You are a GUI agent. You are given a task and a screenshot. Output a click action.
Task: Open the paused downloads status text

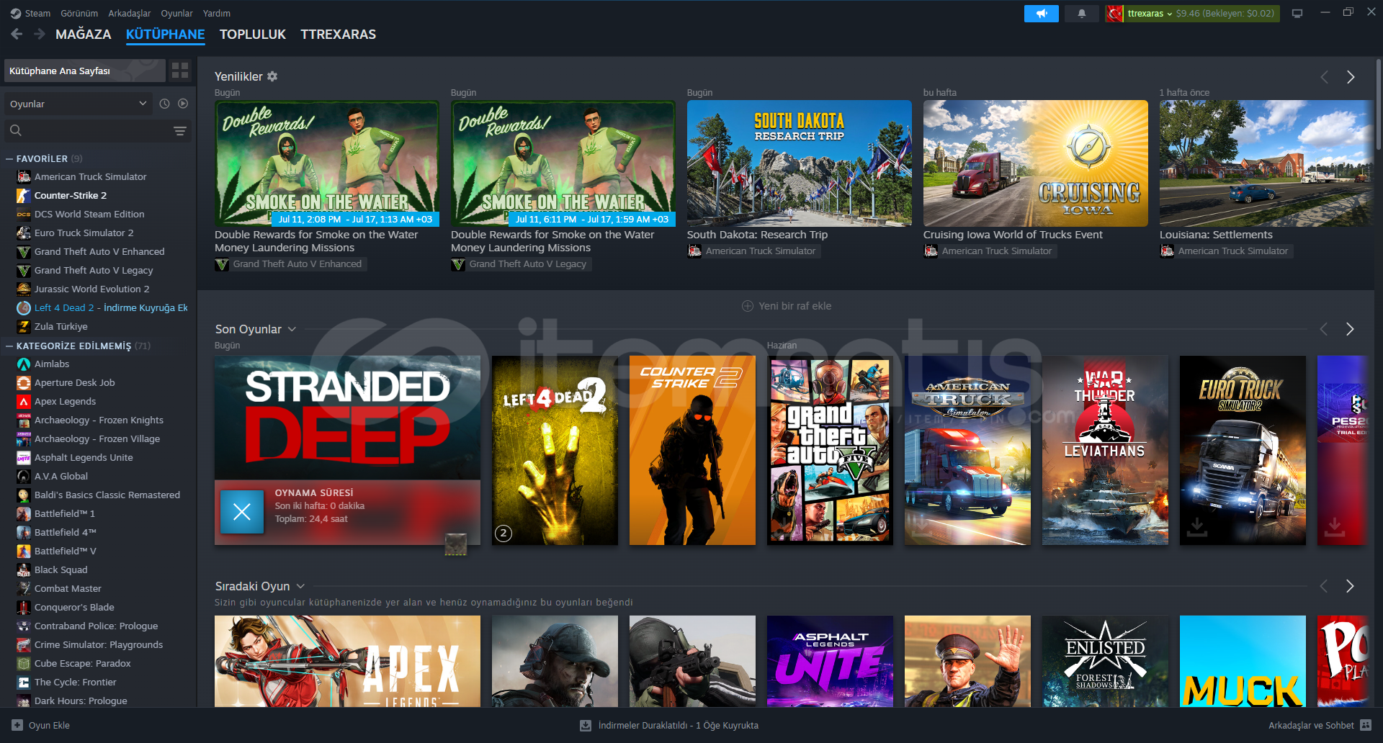[679, 725]
